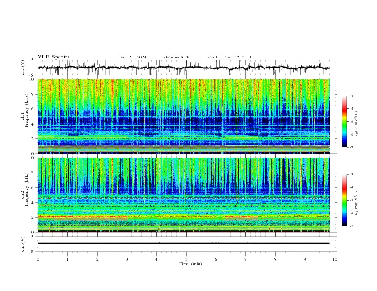The height and width of the screenshot is (291, 377).
Task: Click the ch.3 voltage flat black trace
Action: [184, 243]
